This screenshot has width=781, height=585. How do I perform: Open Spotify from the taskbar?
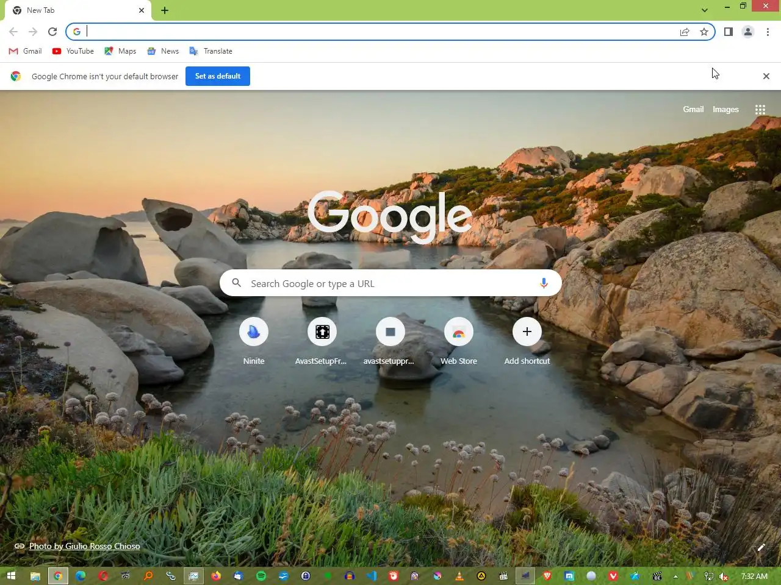tap(261, 576)
